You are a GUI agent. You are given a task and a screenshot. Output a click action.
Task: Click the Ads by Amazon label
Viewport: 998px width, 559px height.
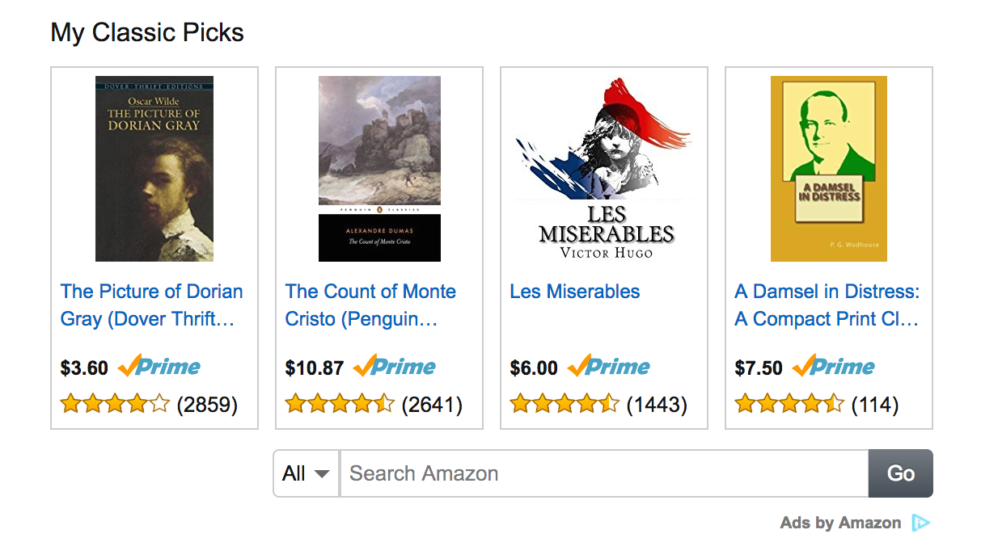840,523
